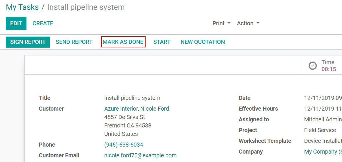Click MARK AS DONE
Screen dimensions: 342x162
click(x=123, y=42)
